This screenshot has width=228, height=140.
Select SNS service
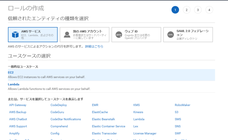click(178, 126)
